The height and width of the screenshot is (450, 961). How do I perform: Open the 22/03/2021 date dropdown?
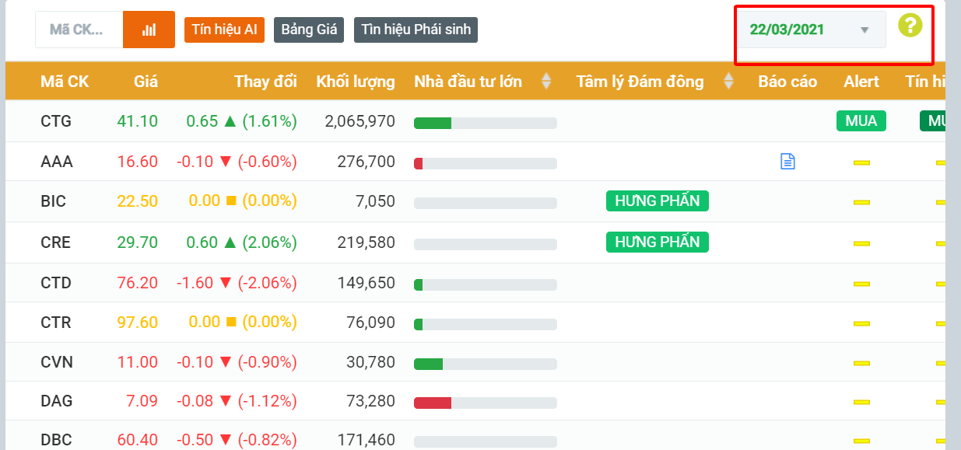coord(812,30)
